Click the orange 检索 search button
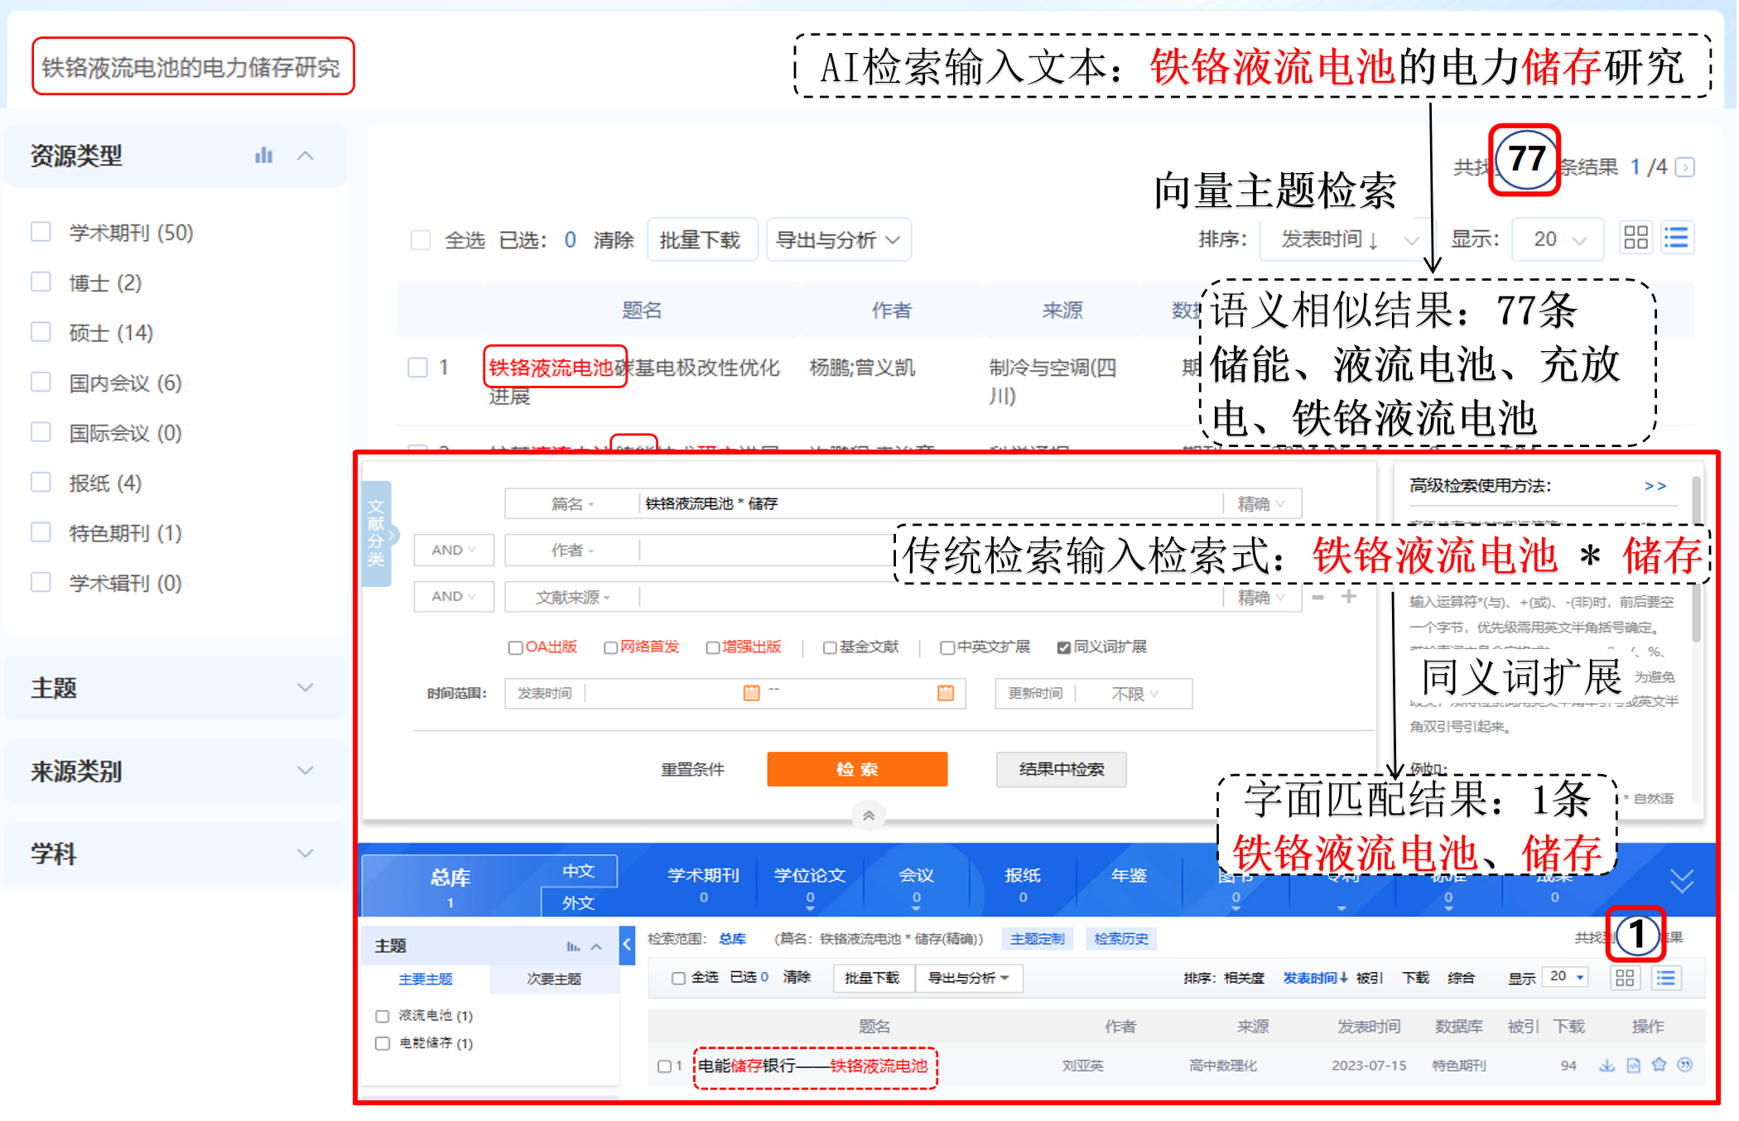The height and width of the screenshot is (1121, 1739). tap(856, 769)
